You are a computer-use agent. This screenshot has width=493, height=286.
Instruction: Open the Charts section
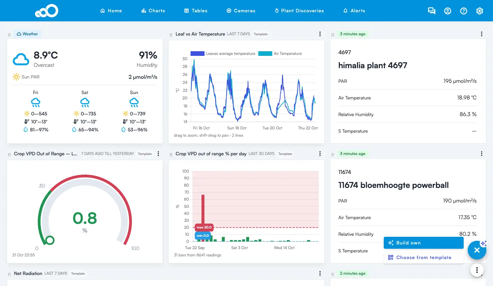(153, 11)
